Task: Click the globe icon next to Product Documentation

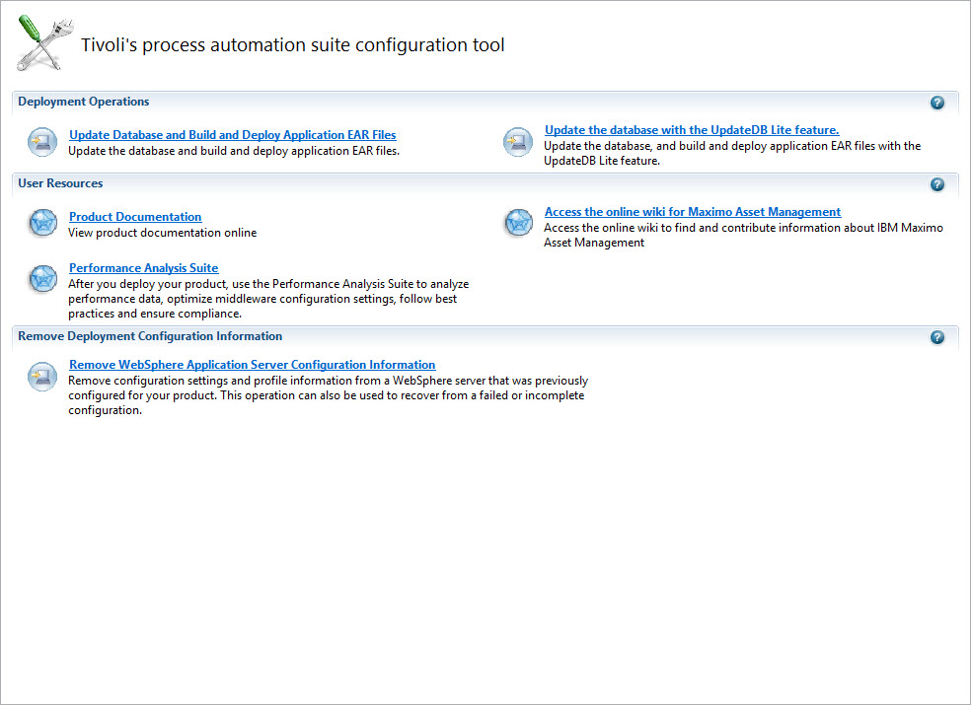Action: pyautogui.click(x=42, y=224)
